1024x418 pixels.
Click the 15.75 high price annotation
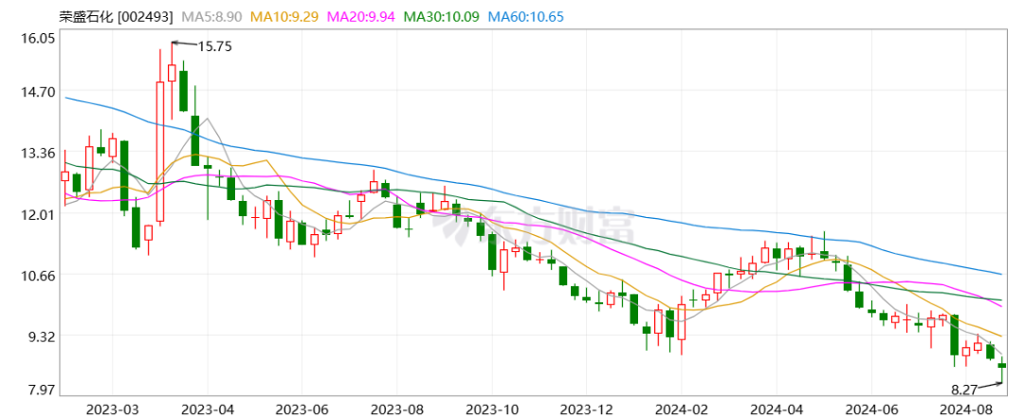215,46
